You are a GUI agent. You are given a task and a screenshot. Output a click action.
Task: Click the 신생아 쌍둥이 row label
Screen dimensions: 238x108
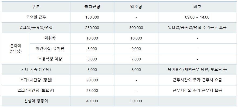(x=36, y=101)
